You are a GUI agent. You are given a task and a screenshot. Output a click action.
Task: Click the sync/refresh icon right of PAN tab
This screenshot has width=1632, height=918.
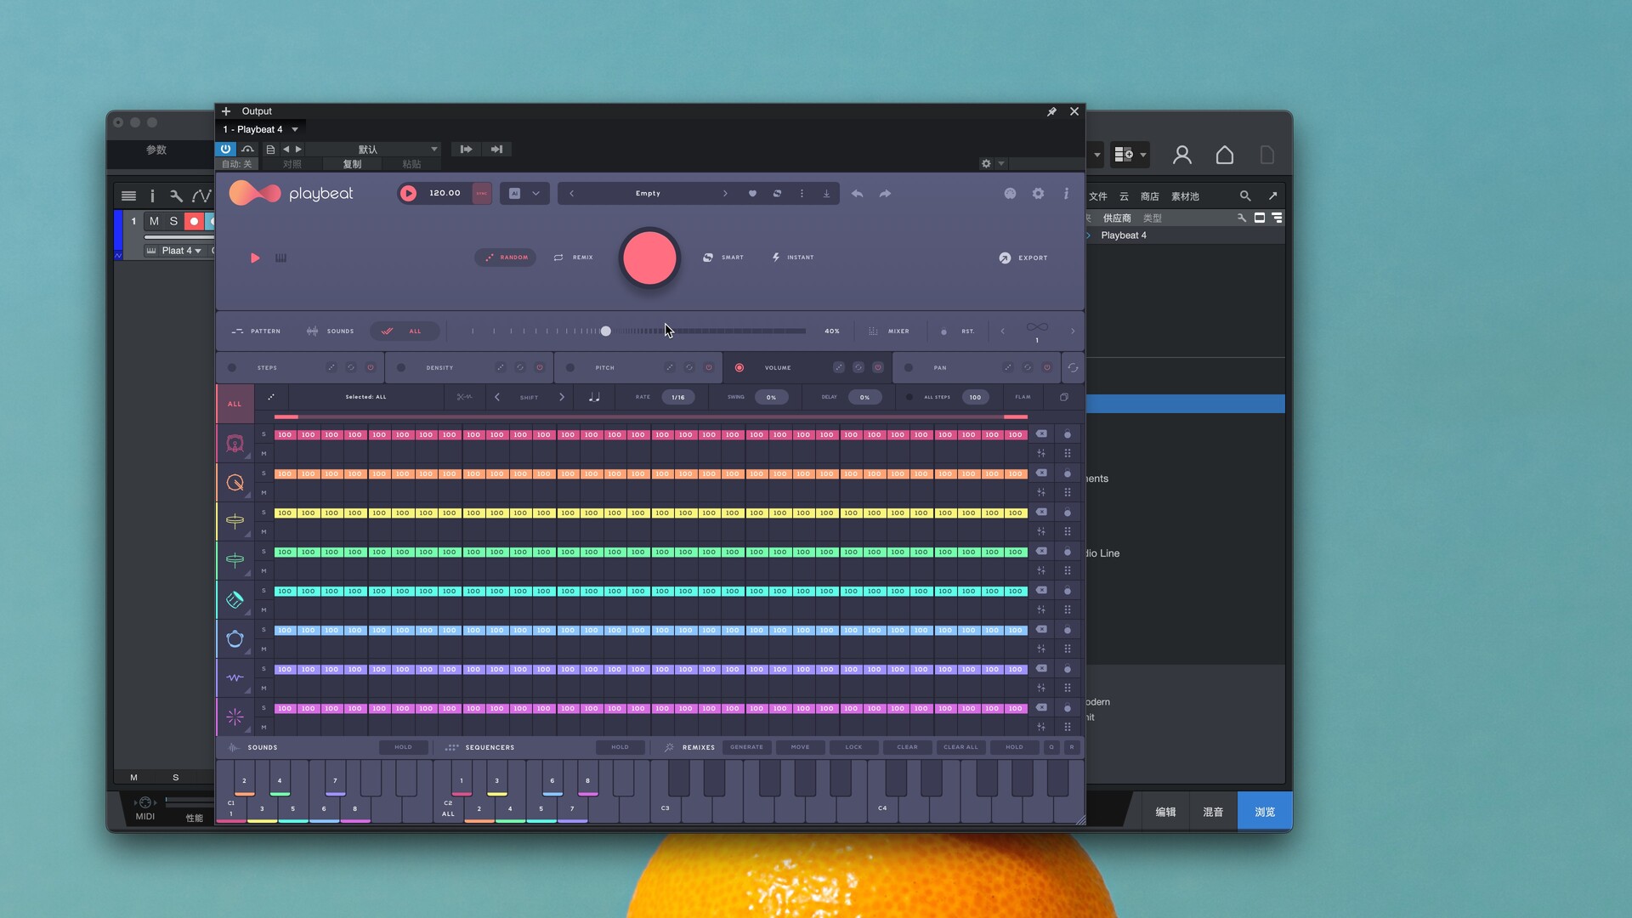[x=1073, y=368]
